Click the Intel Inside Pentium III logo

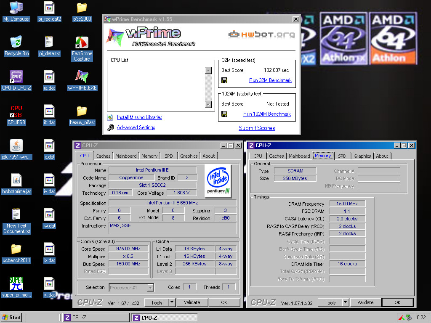click(x=218, y=181)
